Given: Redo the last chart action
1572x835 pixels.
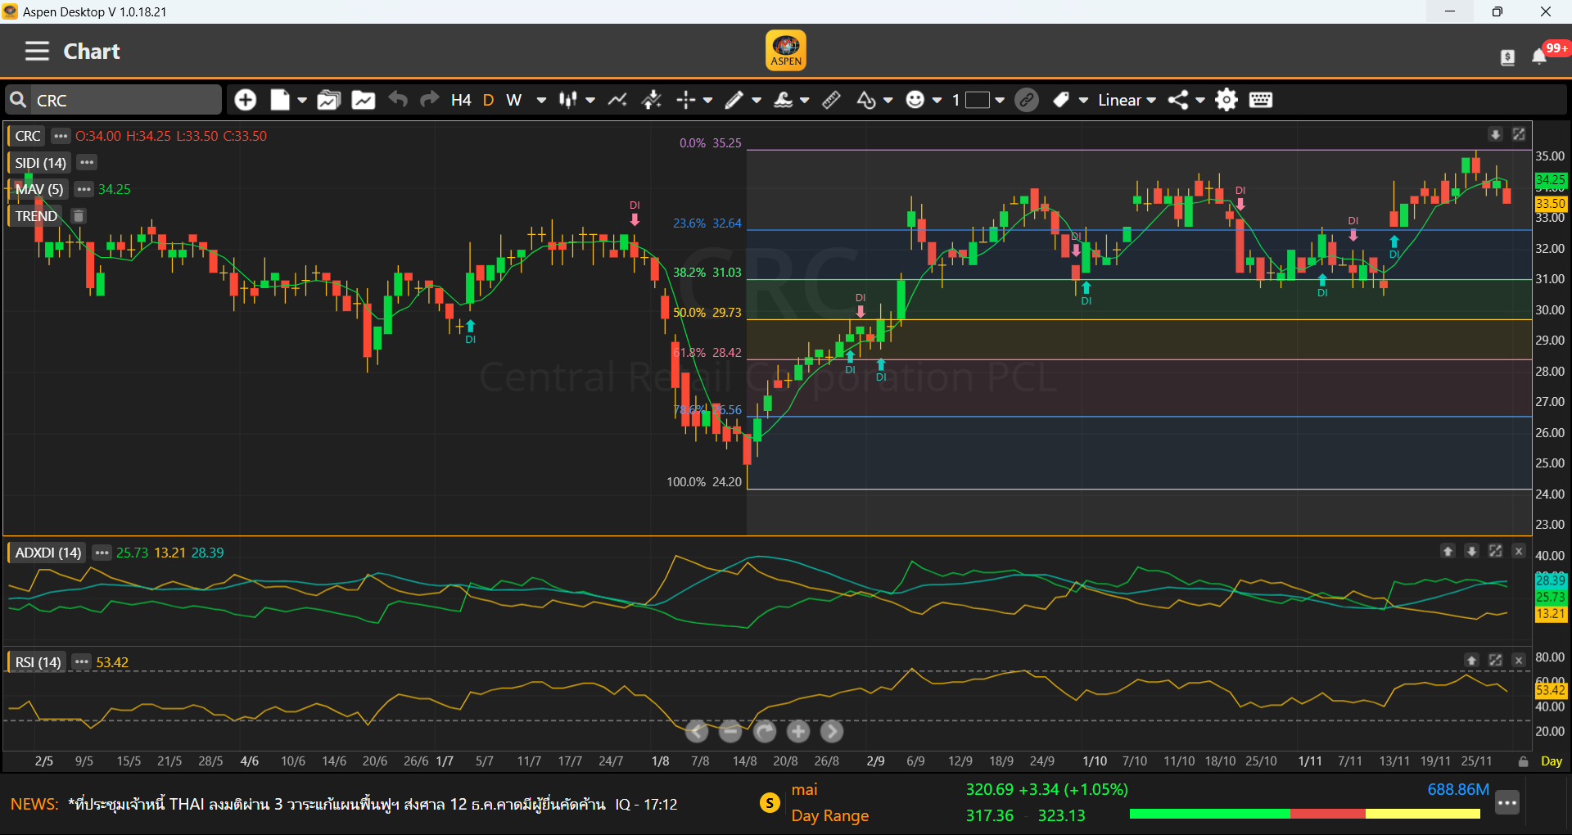Looking at the screenshot, I should click(429, 99).
